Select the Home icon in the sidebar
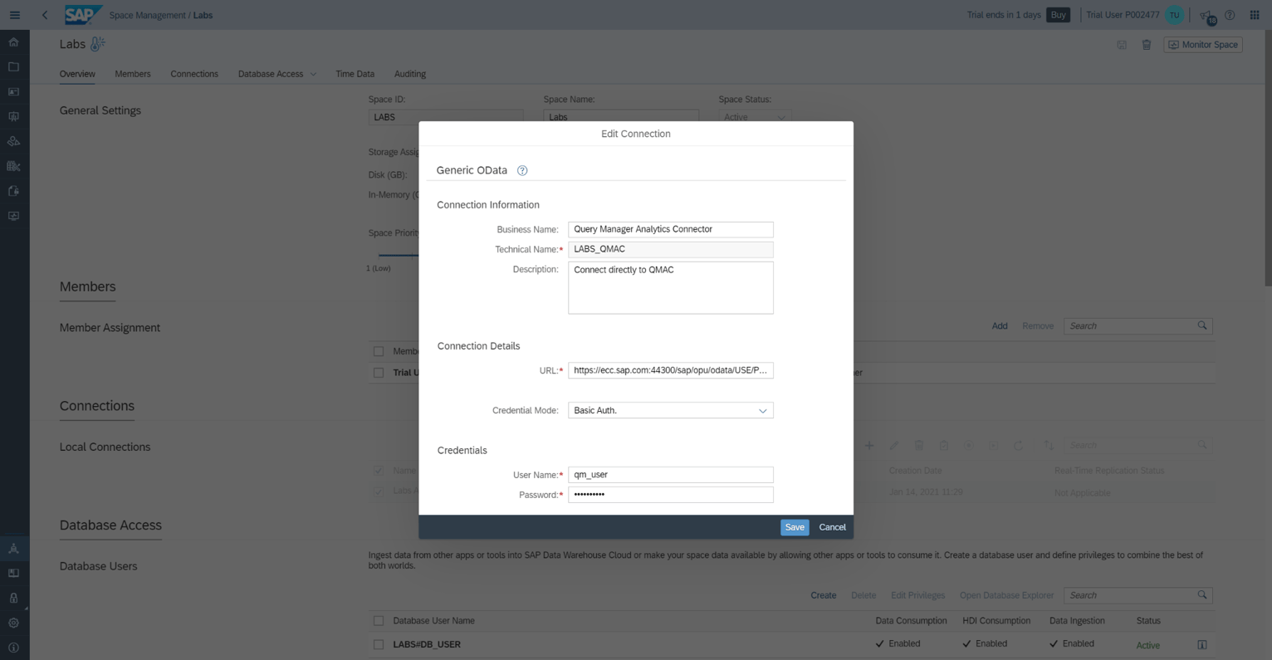The width and height of the screenshot is (1272, 660). click(x=13, y=42)
